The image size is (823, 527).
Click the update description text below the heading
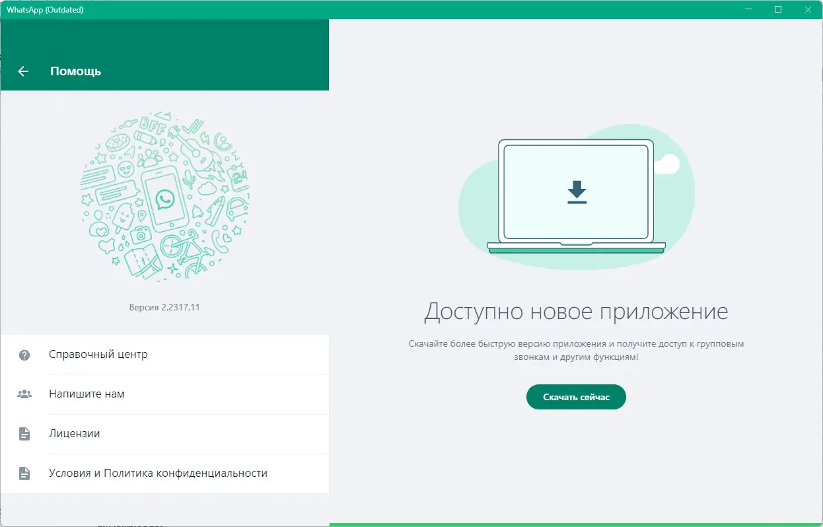click(x=576, y=349)
